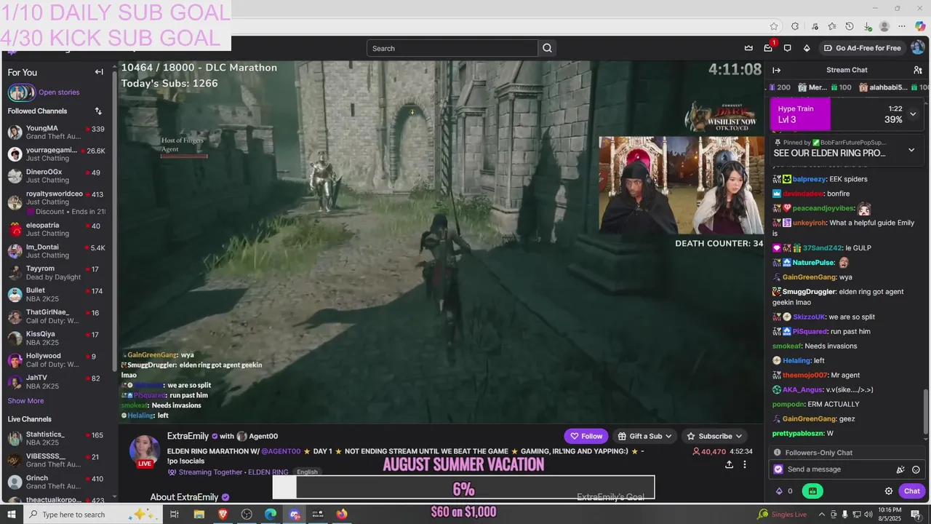Open Windows notification center
The image size is (931, 524).
coord(916,515)
